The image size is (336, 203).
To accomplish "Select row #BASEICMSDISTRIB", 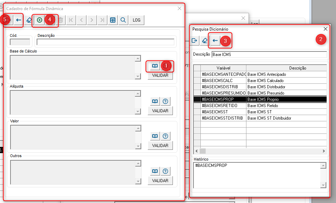I will (260, 87).
